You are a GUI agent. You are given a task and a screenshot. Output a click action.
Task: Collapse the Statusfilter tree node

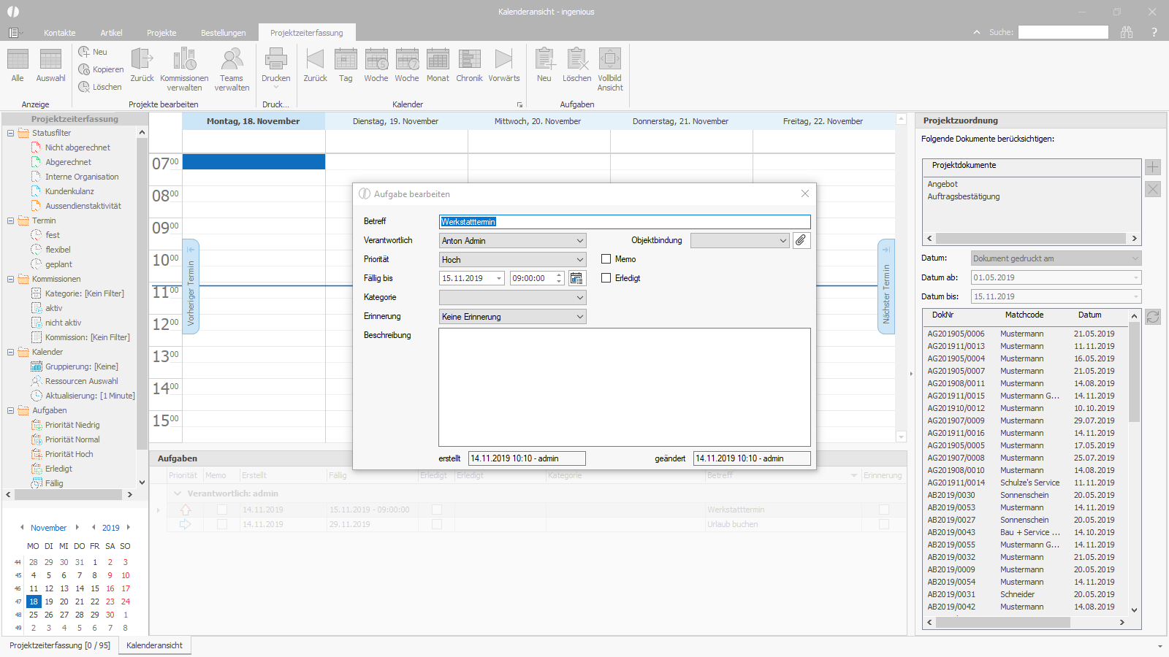(11, 133)
